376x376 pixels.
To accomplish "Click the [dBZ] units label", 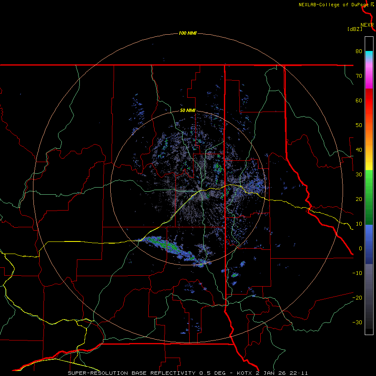I will (x=355, y=29).
